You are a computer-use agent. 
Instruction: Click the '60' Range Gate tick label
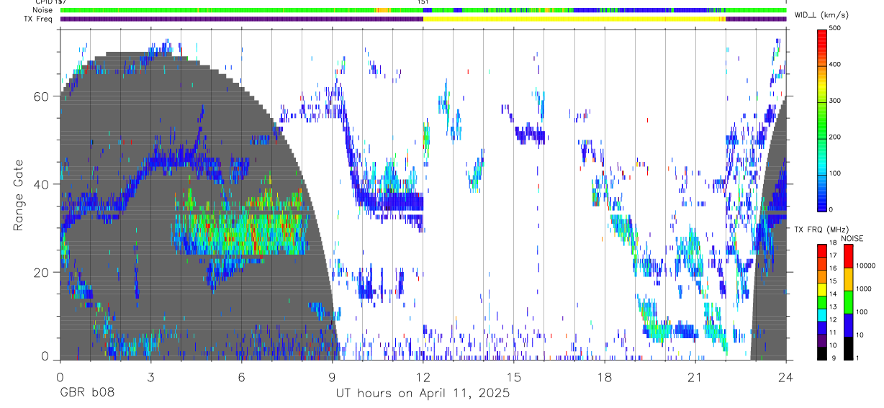[x=41, y=96]
